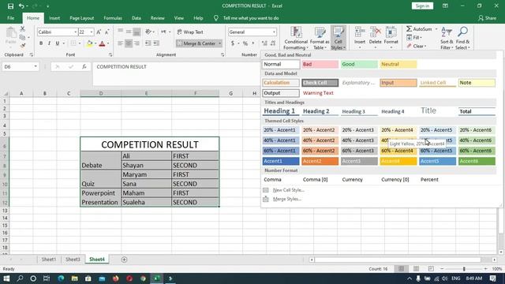Toggle Italic formatting

[x=49, y=43]
